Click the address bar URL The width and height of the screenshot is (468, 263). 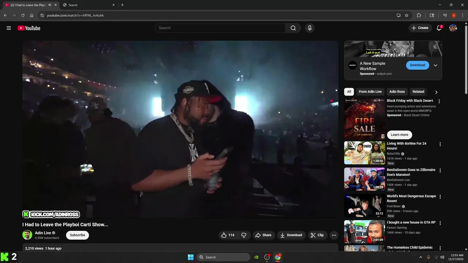pyautogui.click(x=75, y=15)
